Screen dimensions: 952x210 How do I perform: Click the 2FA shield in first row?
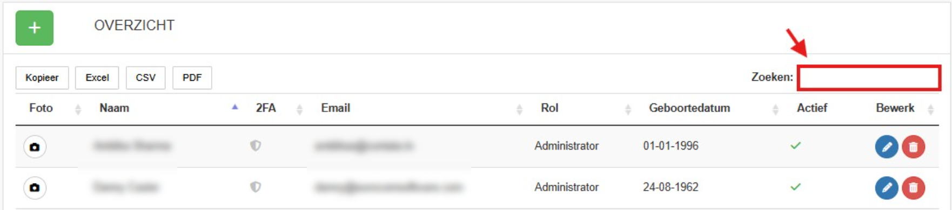tap(256, 145)
